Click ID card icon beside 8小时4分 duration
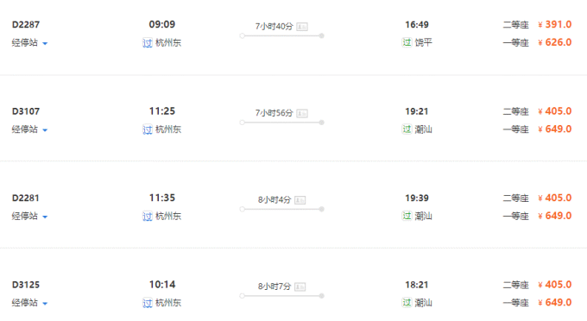Screen dimensions: 587x321 [300, 200]
